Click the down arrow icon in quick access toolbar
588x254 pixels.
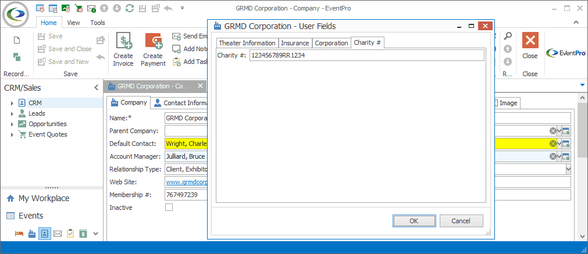pos(117,8)
